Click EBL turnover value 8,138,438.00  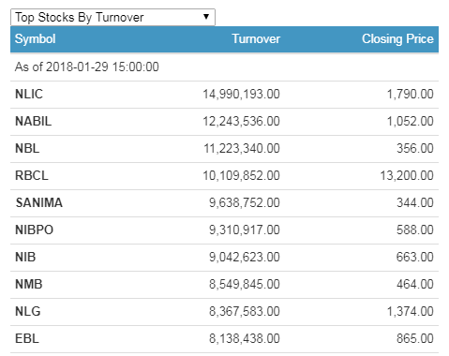coord(245,338)
